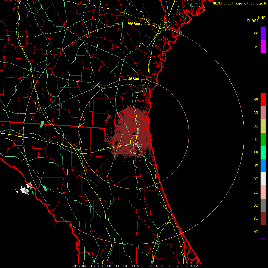Select the RA legend label
Screen dimensions: 268x268
point(255,152)
